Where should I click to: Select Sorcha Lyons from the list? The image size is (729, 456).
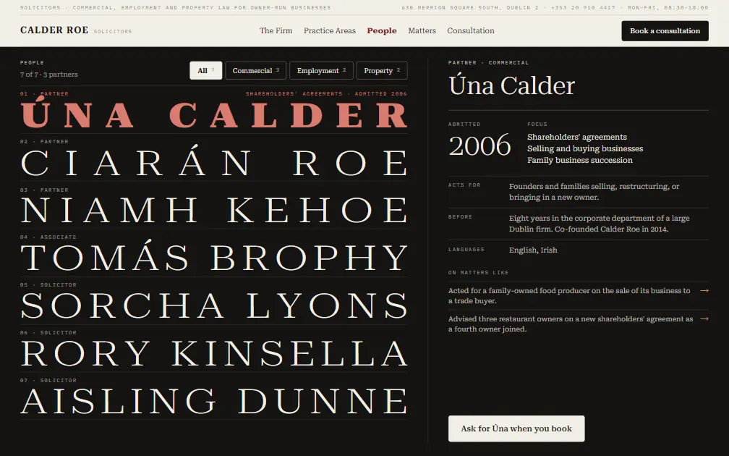[x=214, y=301]
